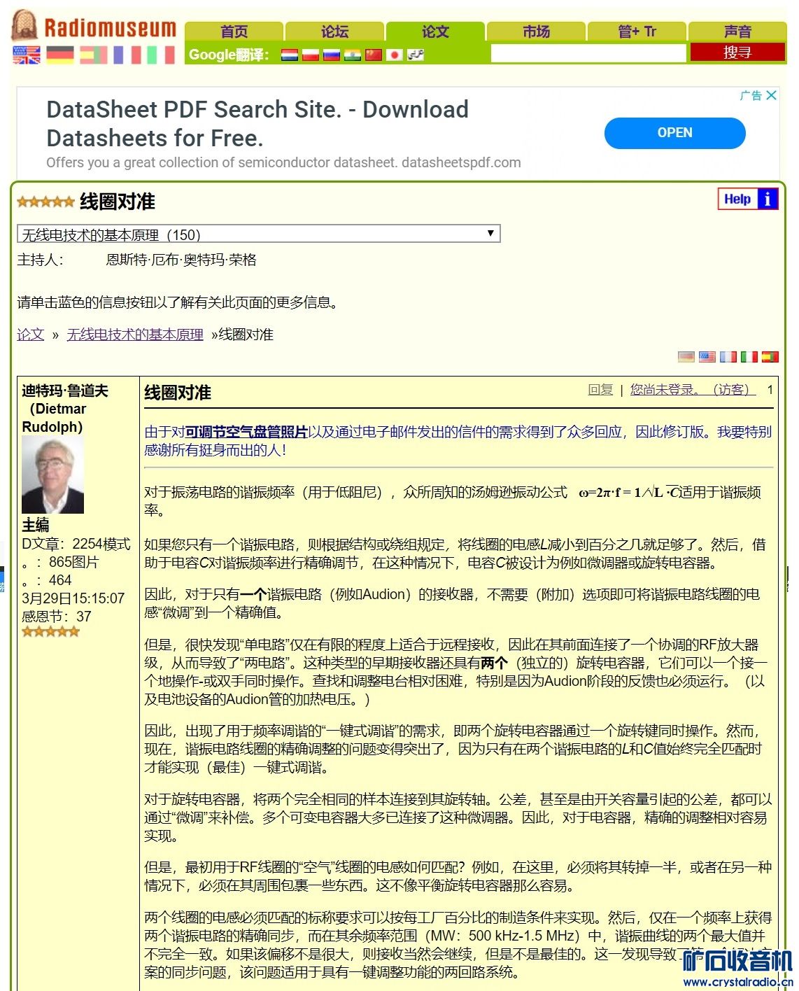Screen dimensions: 799x991
Task: Click the 主编 editor label
Action: pos(36,525)
